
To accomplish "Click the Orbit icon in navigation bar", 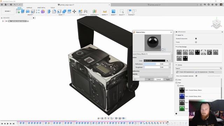I will pos(99,118).
